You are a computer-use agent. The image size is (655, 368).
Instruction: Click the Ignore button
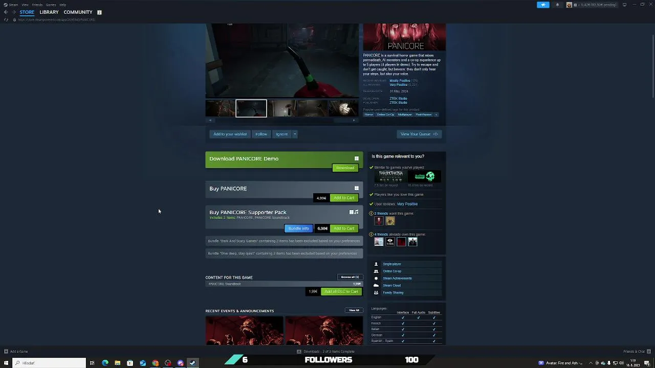(282, 134)
